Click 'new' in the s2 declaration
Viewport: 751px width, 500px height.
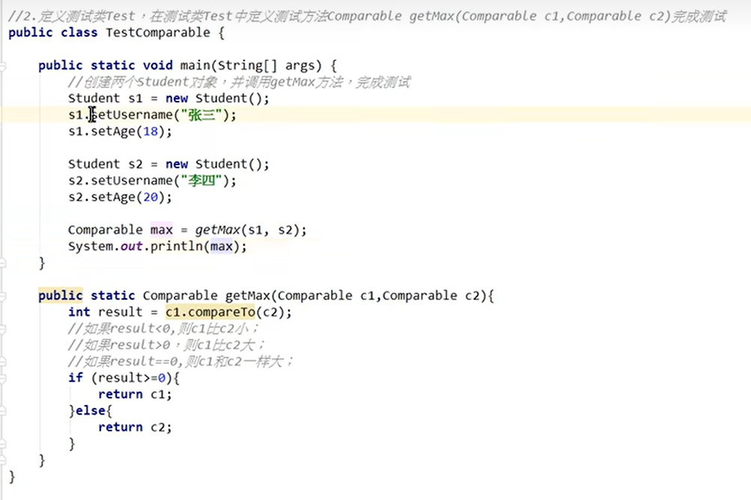176,164
